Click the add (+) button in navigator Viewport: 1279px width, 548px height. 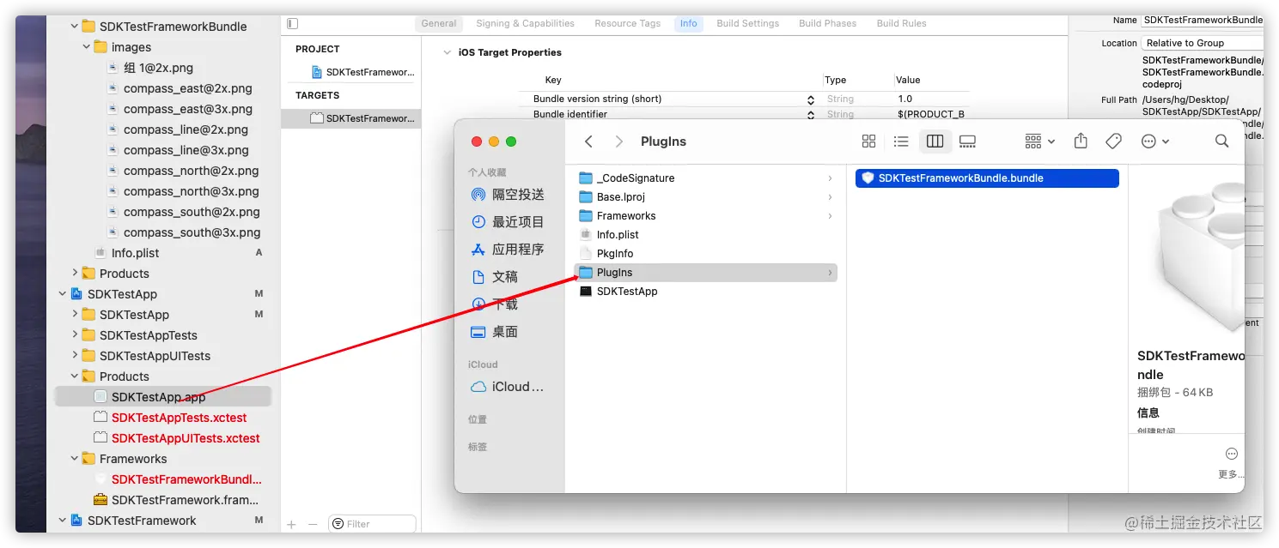[x=291, y=524]
